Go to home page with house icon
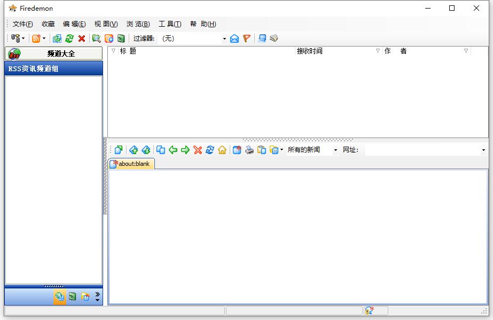 coord(222,150)
